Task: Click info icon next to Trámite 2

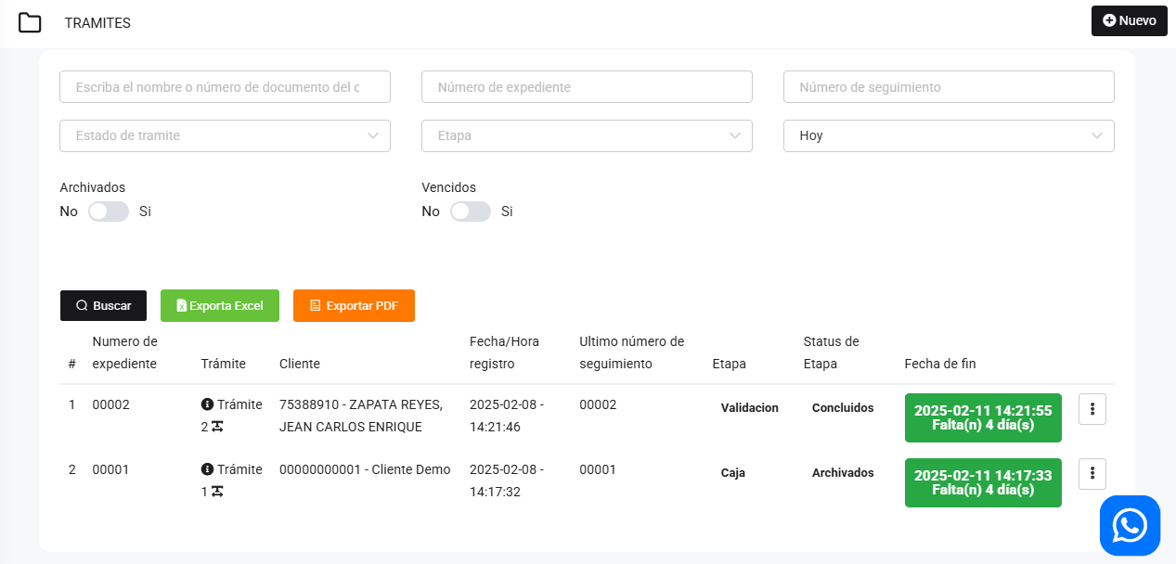Action: coord(207,404)
